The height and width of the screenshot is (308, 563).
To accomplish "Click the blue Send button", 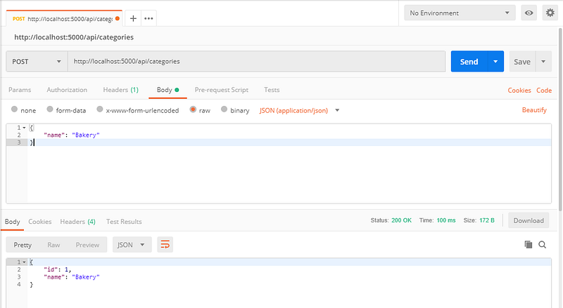I will (x=469, y=62).
